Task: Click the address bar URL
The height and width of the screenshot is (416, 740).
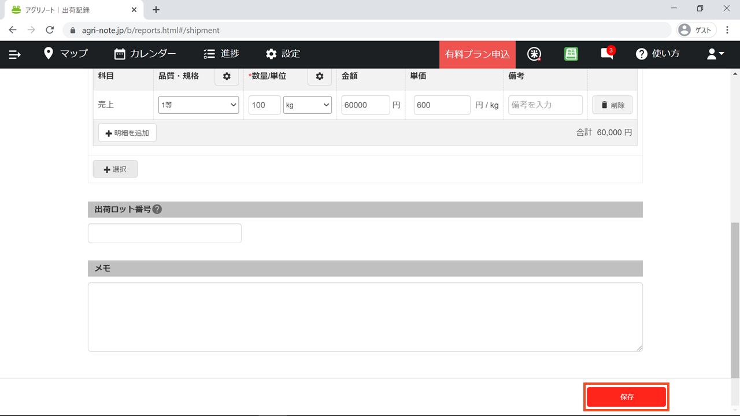Action: tap(151, 30)
